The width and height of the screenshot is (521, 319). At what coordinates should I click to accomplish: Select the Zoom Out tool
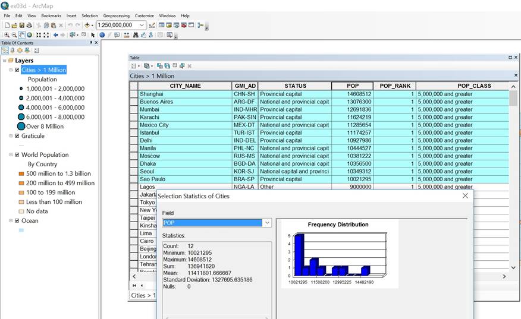tap(14, 35)
